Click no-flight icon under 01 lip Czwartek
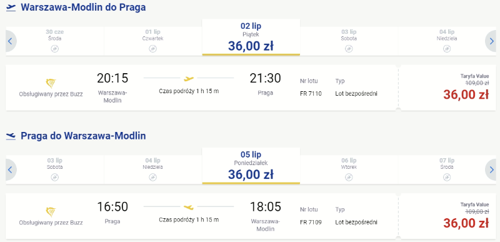This screenshot has width=500, height=242. (x=152, y=49)
